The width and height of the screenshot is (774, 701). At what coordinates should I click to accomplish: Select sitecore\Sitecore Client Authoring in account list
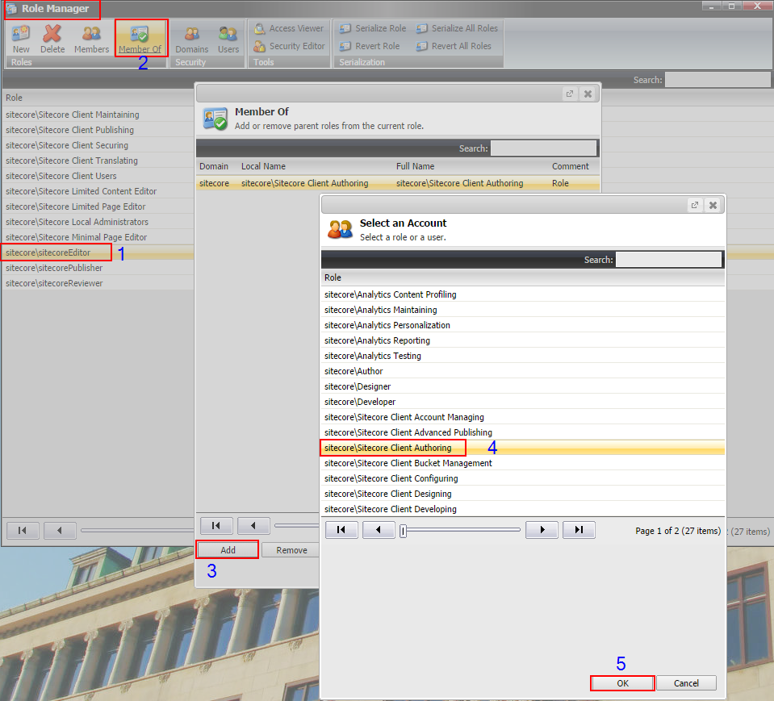(x=523, y=448)
